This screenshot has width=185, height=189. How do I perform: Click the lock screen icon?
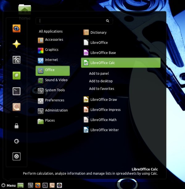pyautogui.click(x=16, y=126)
